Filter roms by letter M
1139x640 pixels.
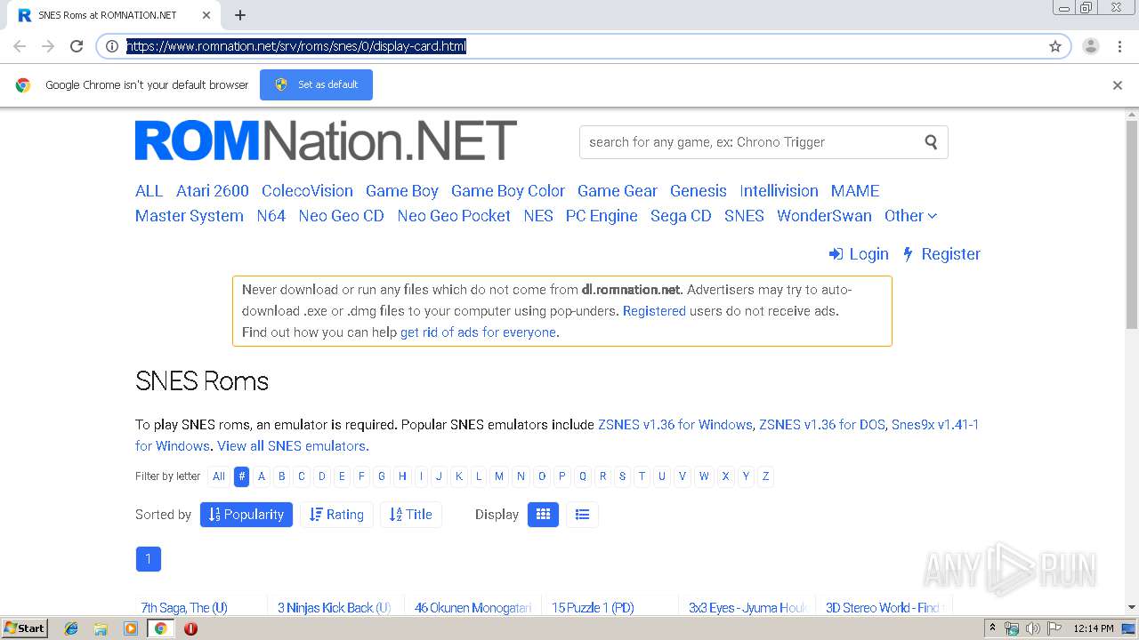[499, 476]
